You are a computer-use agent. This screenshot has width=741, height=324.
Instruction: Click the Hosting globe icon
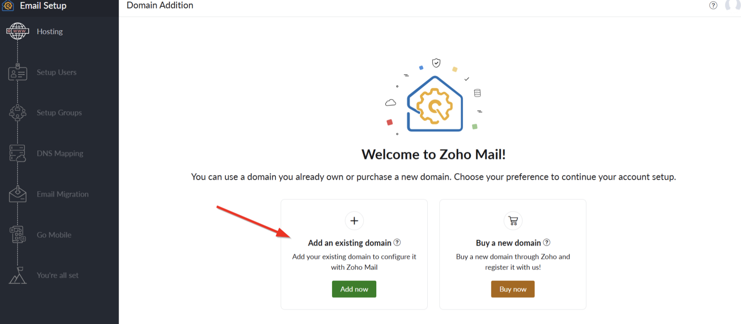[x=17, y=31]
